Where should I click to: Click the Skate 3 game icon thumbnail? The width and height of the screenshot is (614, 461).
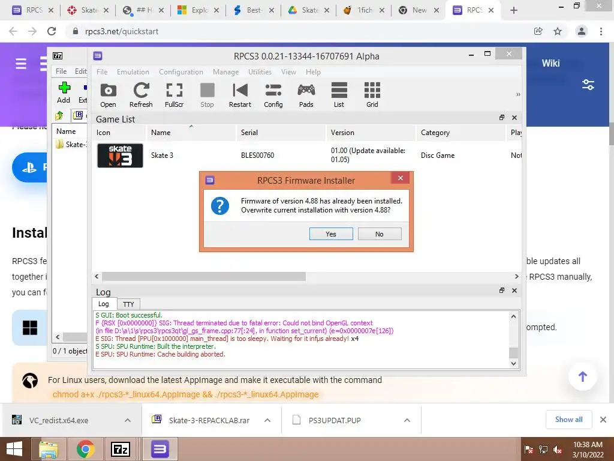[x=120, y=155]
